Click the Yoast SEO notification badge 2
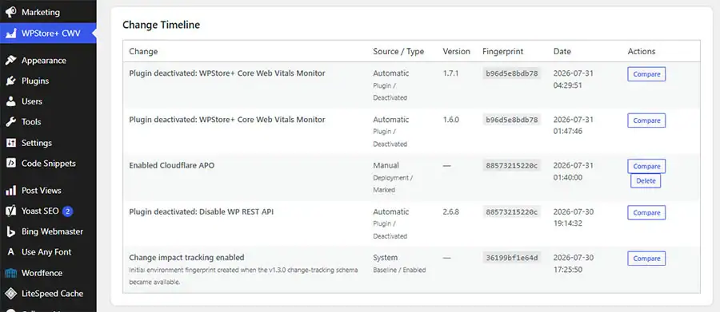 click(x=68, y=211)
